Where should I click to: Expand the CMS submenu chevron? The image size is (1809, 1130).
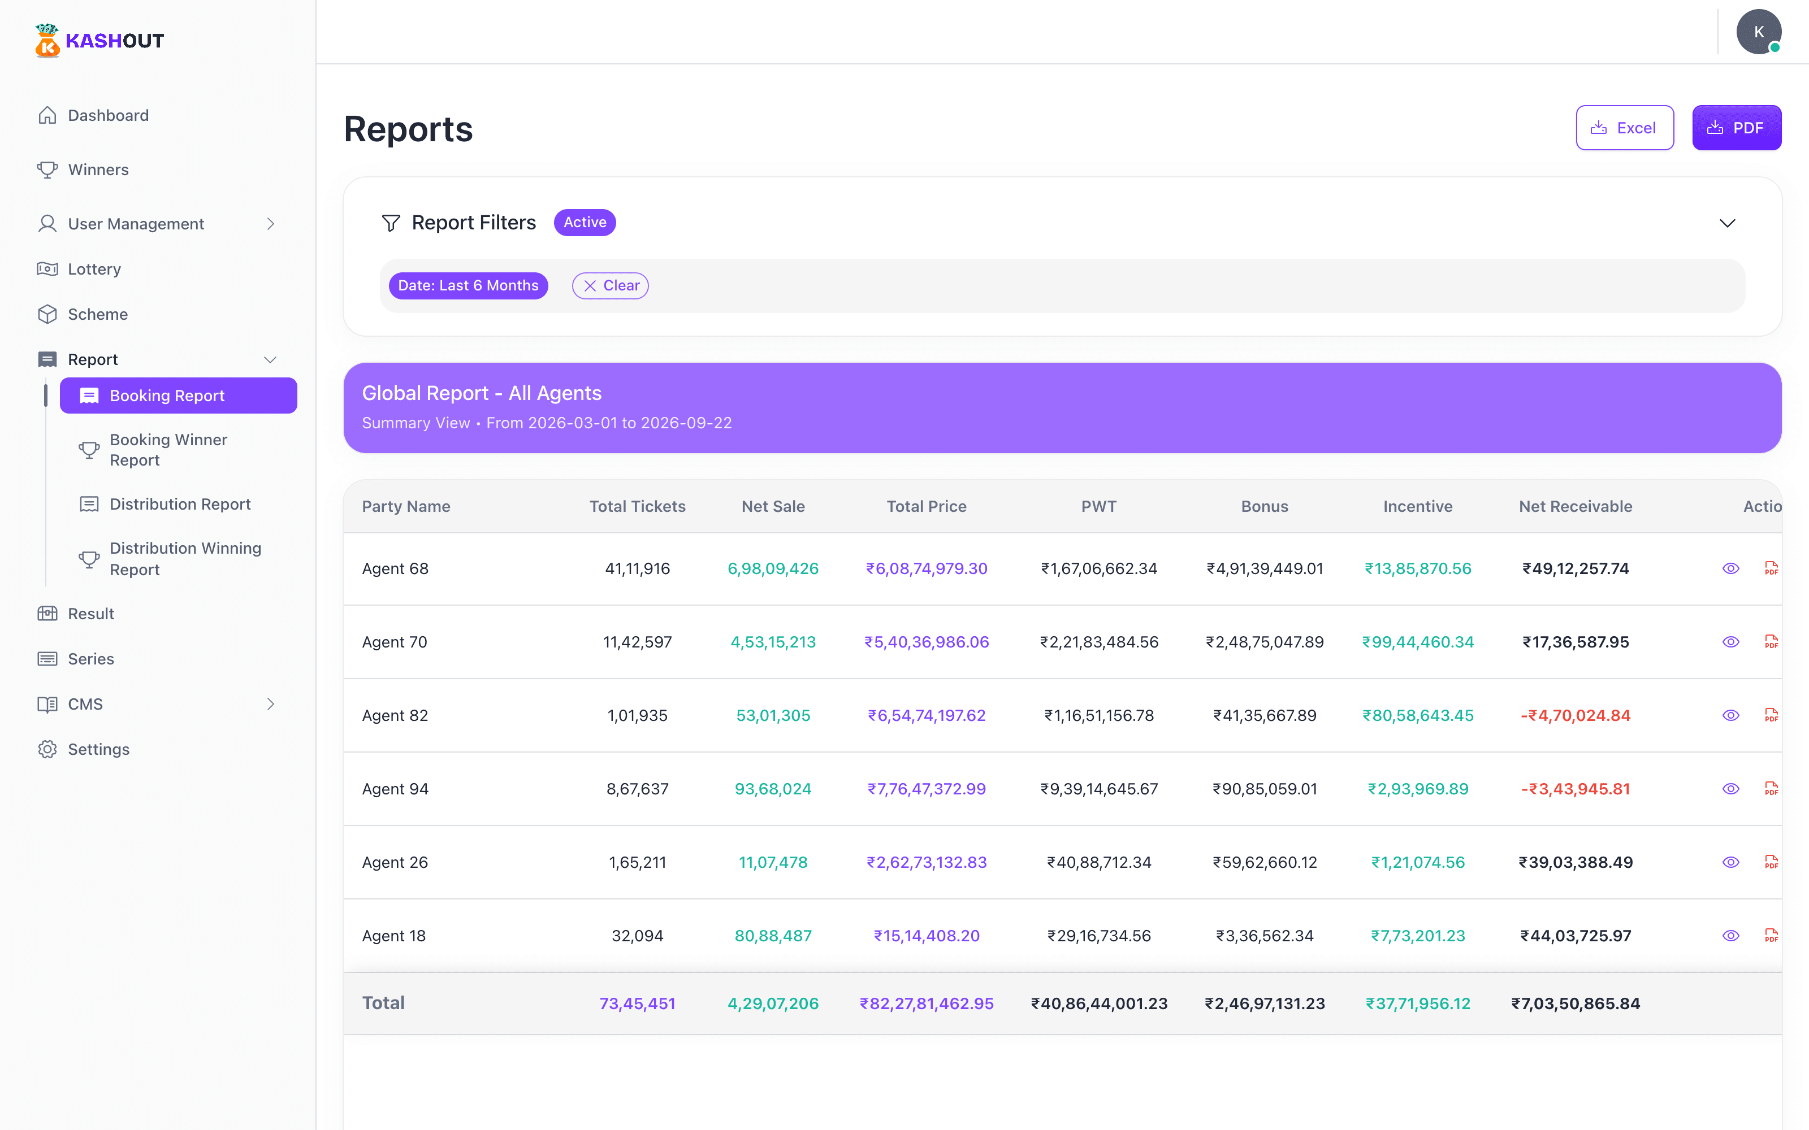tap(271, 704)
